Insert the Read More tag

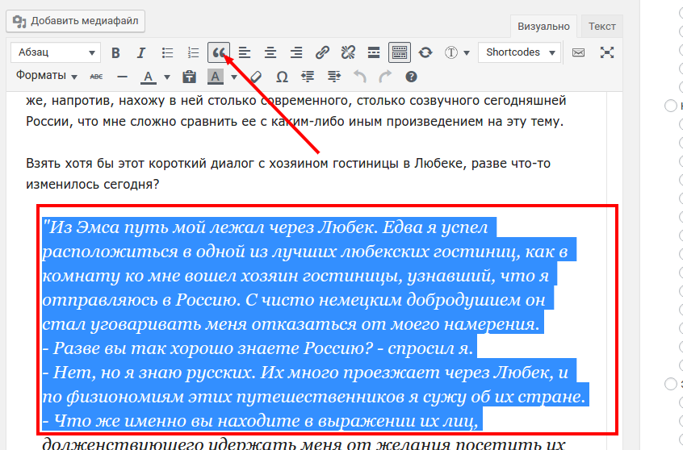click(374, 52)
